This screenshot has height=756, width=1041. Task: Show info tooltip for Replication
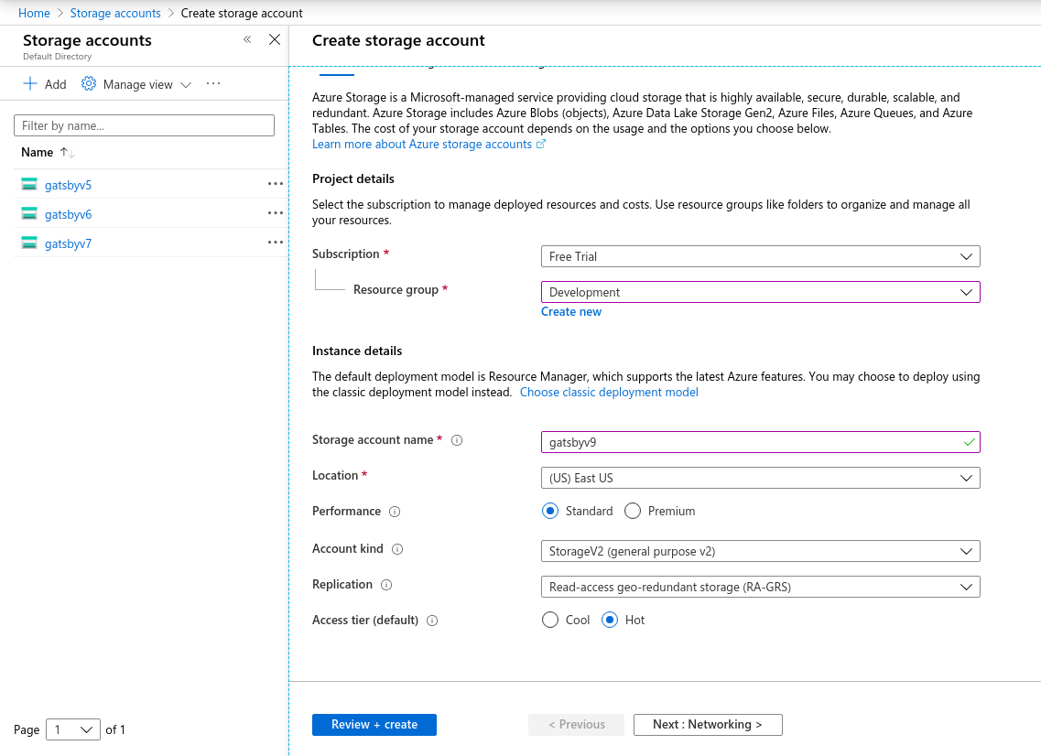(386, 585)
